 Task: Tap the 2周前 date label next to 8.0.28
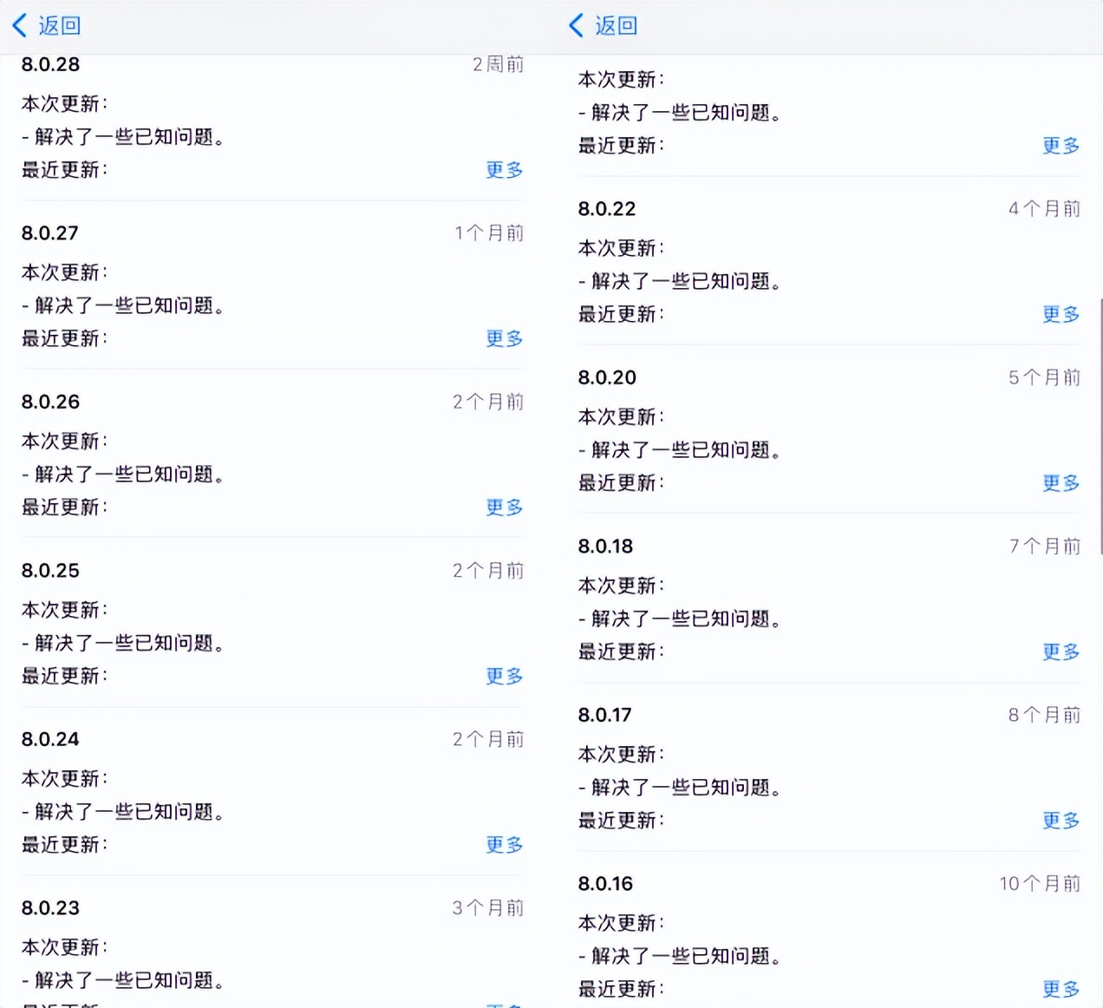point(498,63)
